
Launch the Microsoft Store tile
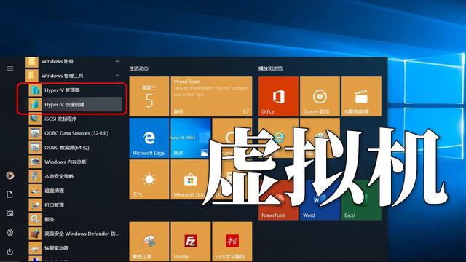191,180
